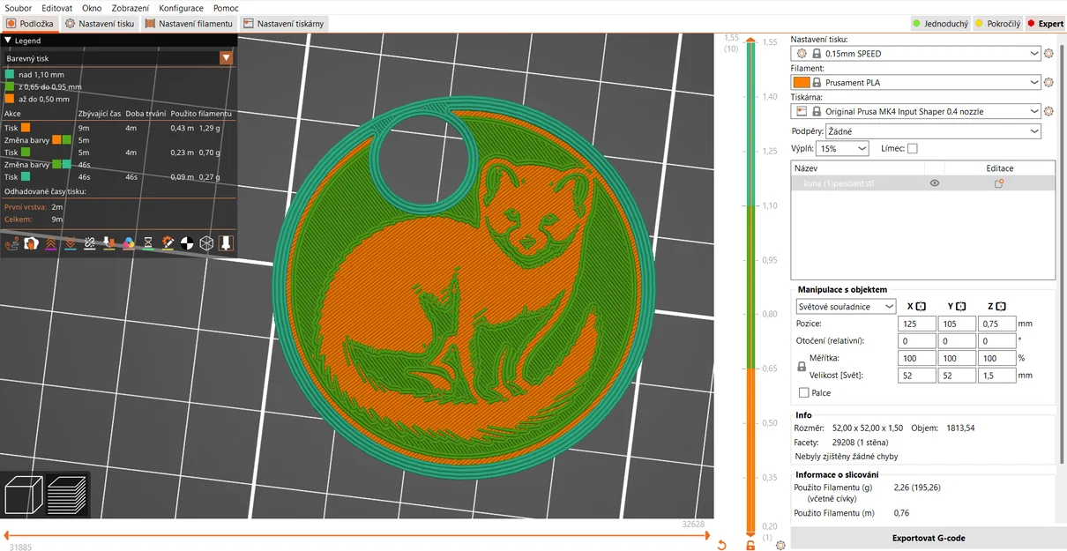Switch to 3D editor view cube icon
1067x551 pixels.
(x=23, y=495)
